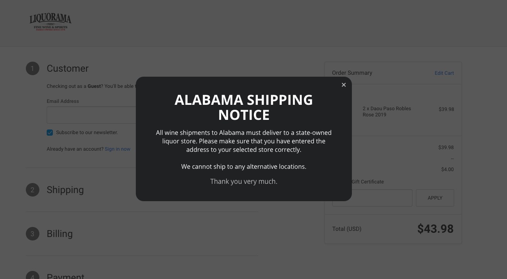Click the APPLY gift certificate button

click(x=435, y=198)
